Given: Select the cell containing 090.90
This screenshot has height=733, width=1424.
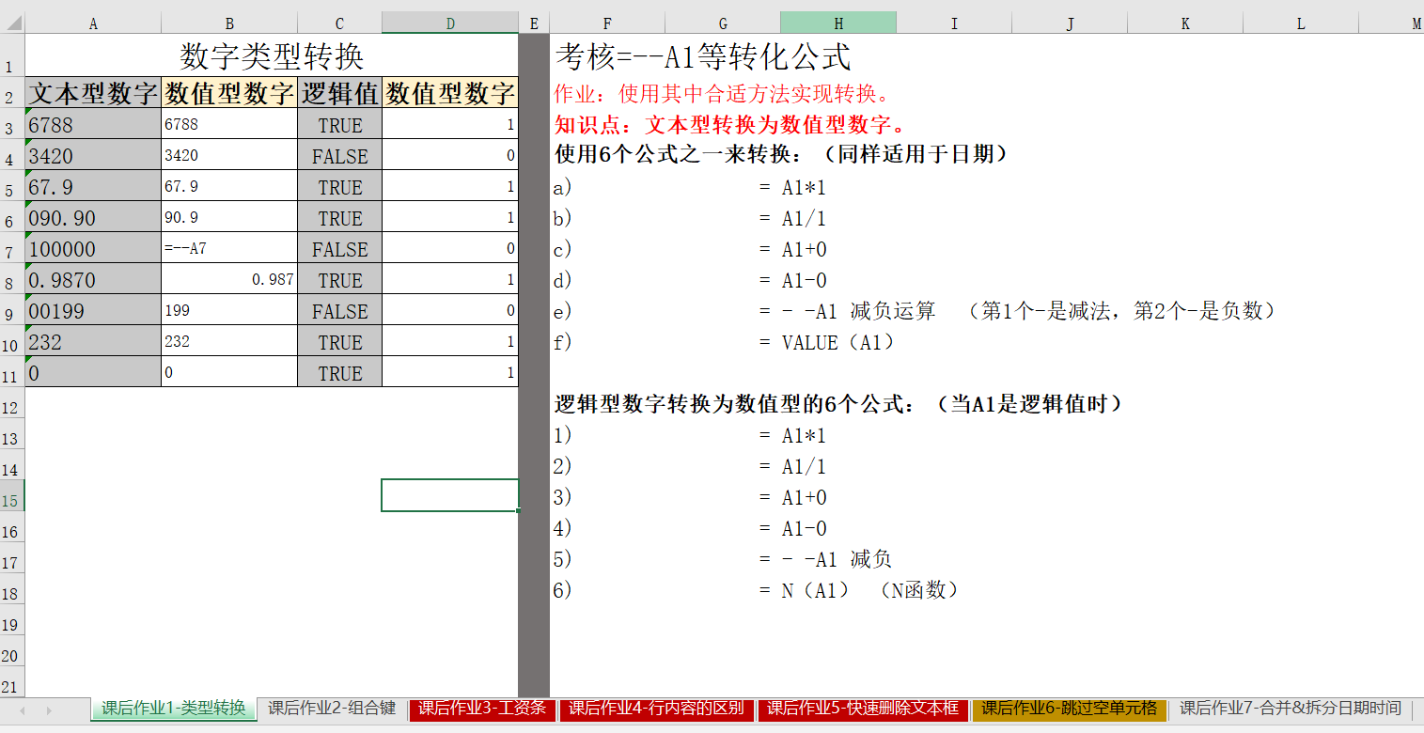Looking at the screenshot, I should coord(93,217).
